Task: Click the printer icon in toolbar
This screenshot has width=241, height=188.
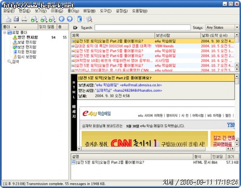Action: 24,19
